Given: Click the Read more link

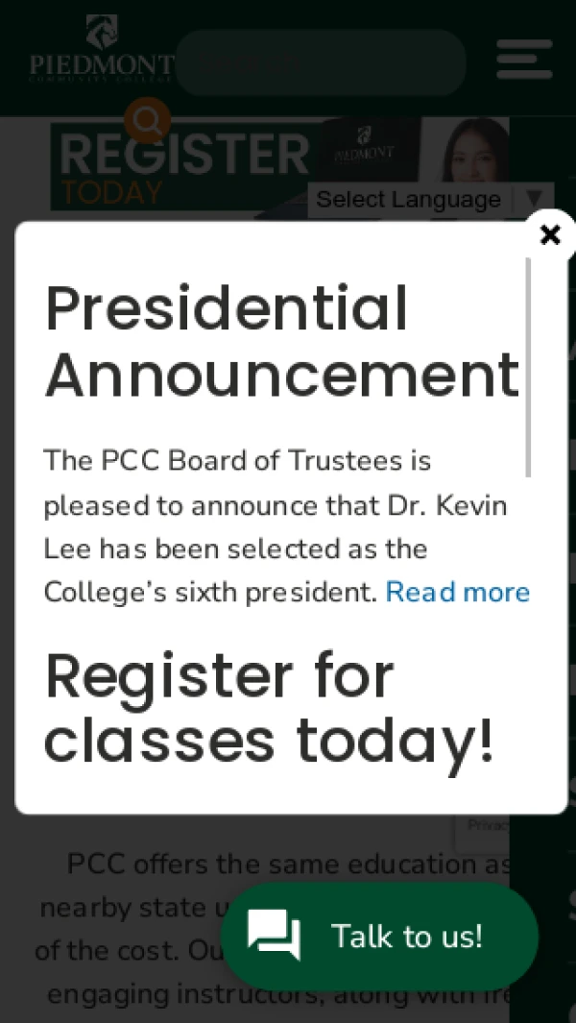Looking at the screenshot, I should [457, 593].
